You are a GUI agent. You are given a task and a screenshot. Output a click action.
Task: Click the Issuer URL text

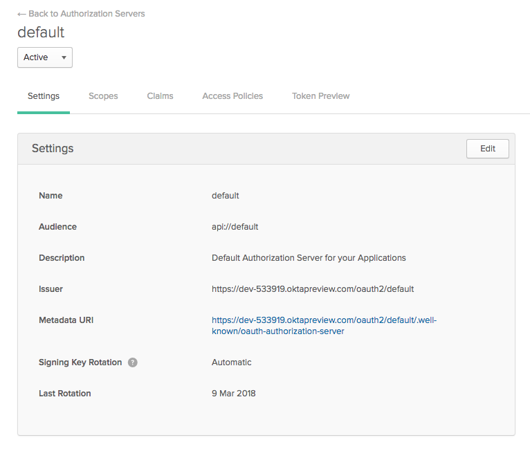(x=313, y=289)
